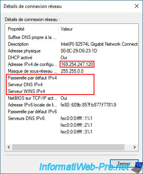Viewport: 143px width, 174px height.
Task: Click the Fermer button
Action: point(124,164)
